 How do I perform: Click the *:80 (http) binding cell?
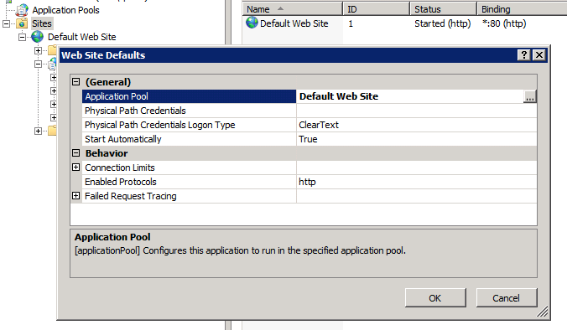[x=504, y=23]
